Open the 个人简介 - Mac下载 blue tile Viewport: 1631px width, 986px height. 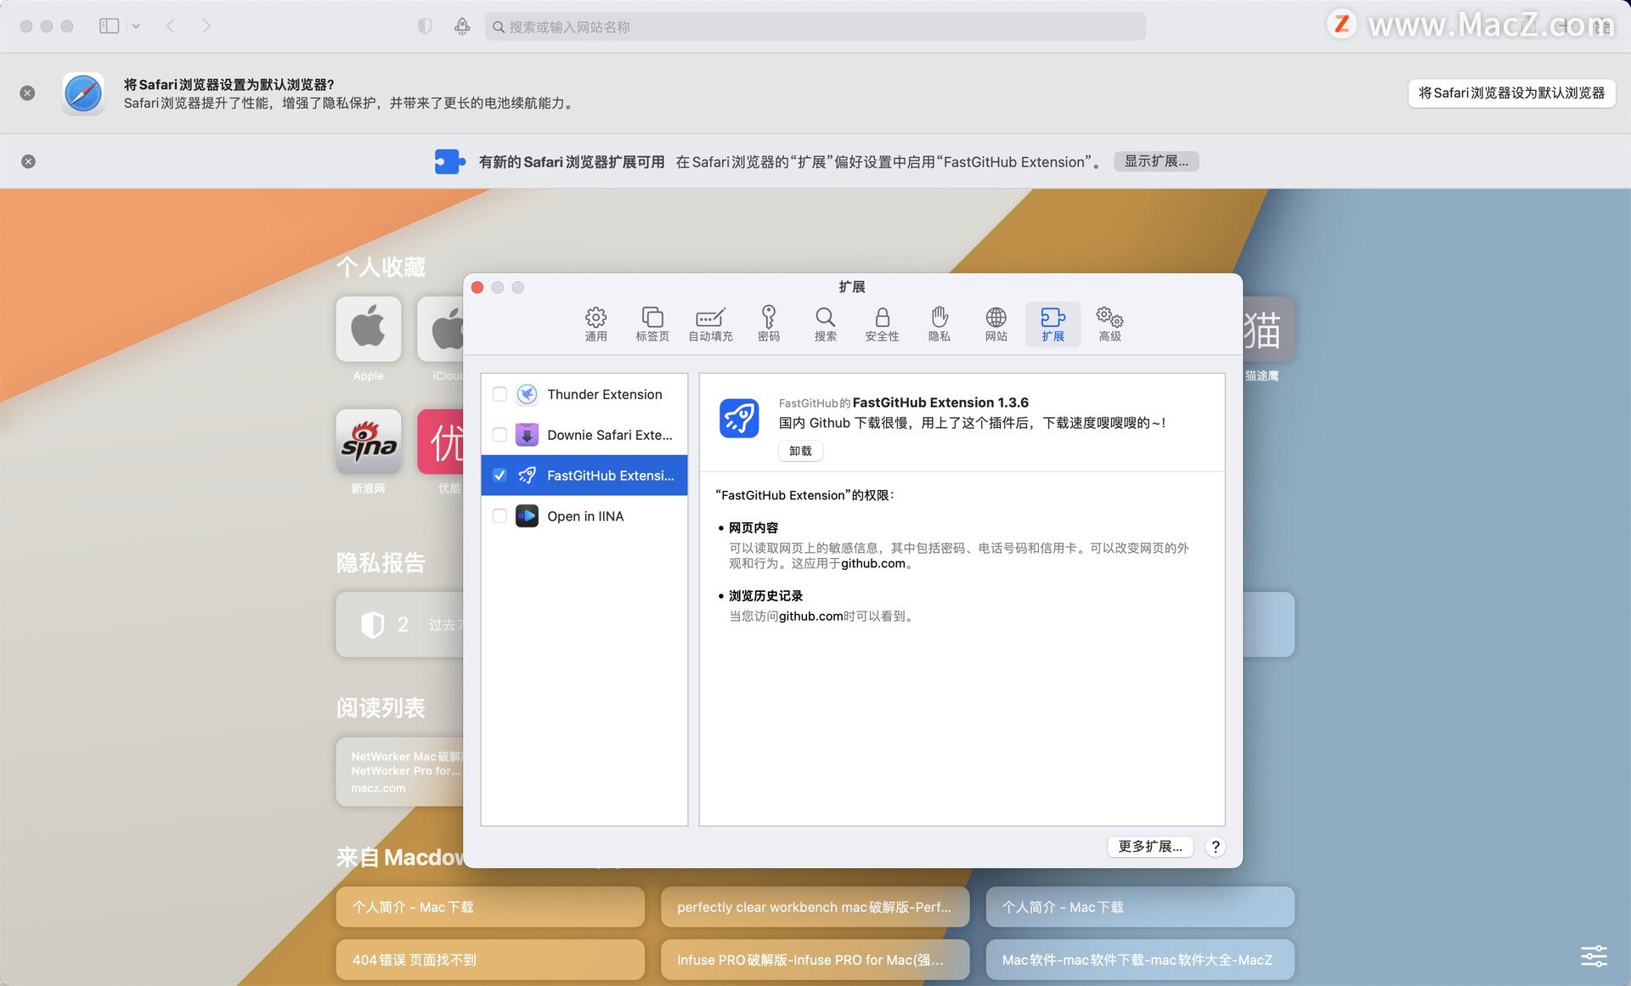(1140, 907)
